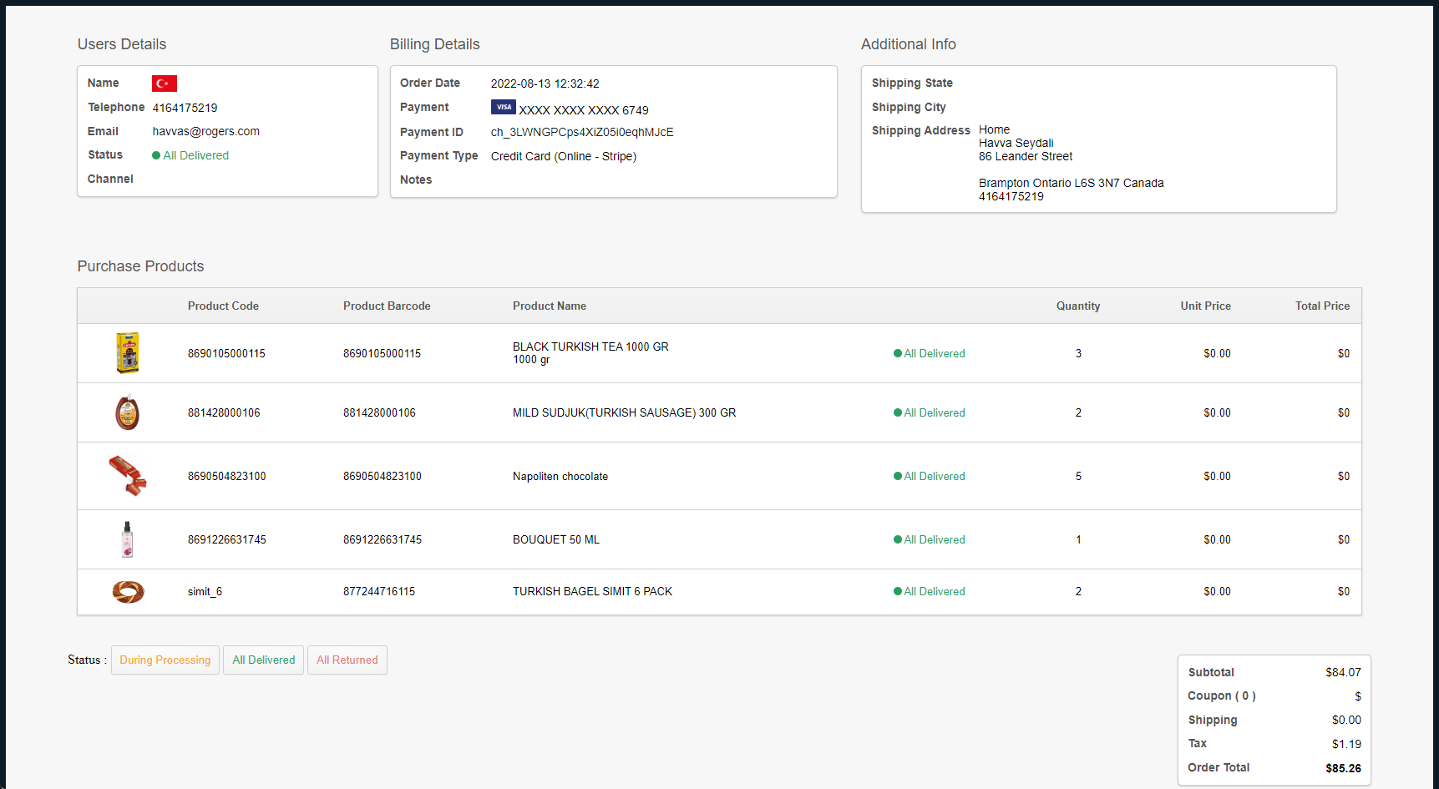The width and height of the screenshot is (1439, 789).
Task: Open the Bouquet 50 ML product thumbnail
Action: pos(128,539)
